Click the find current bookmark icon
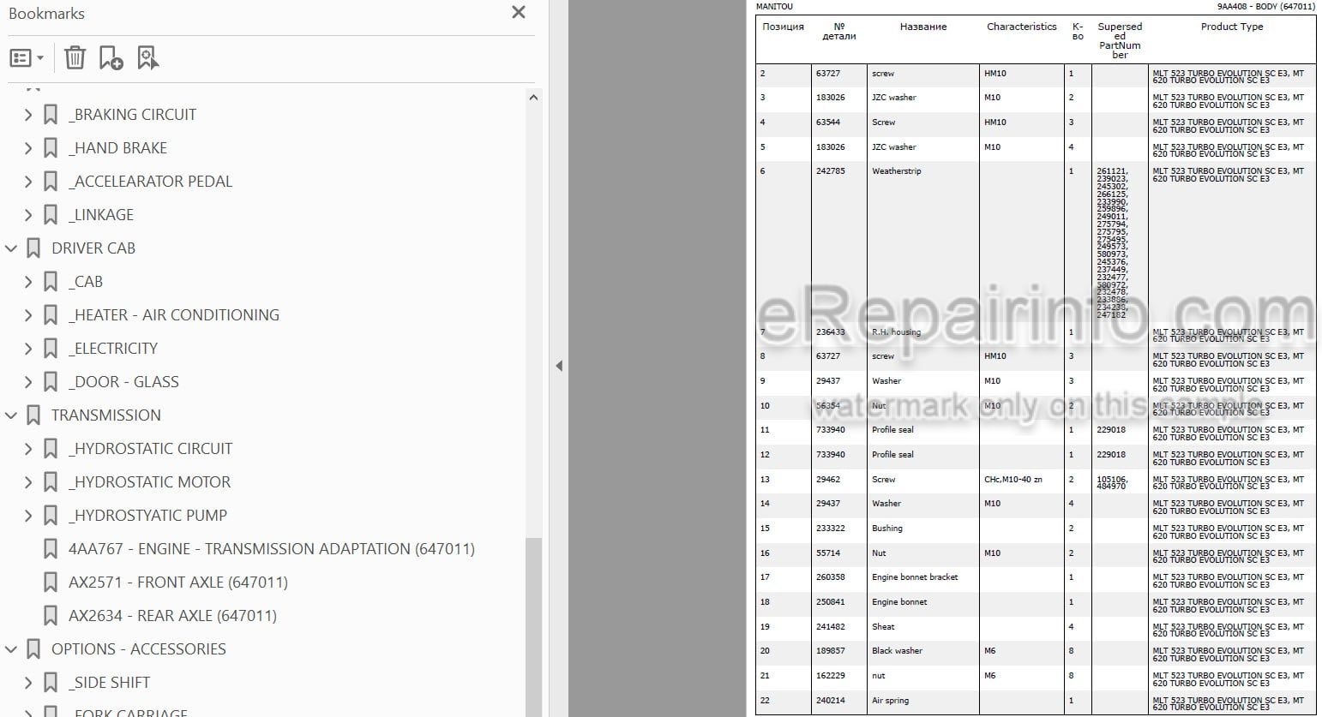The image size is (1322, 717). pos(147,58)
